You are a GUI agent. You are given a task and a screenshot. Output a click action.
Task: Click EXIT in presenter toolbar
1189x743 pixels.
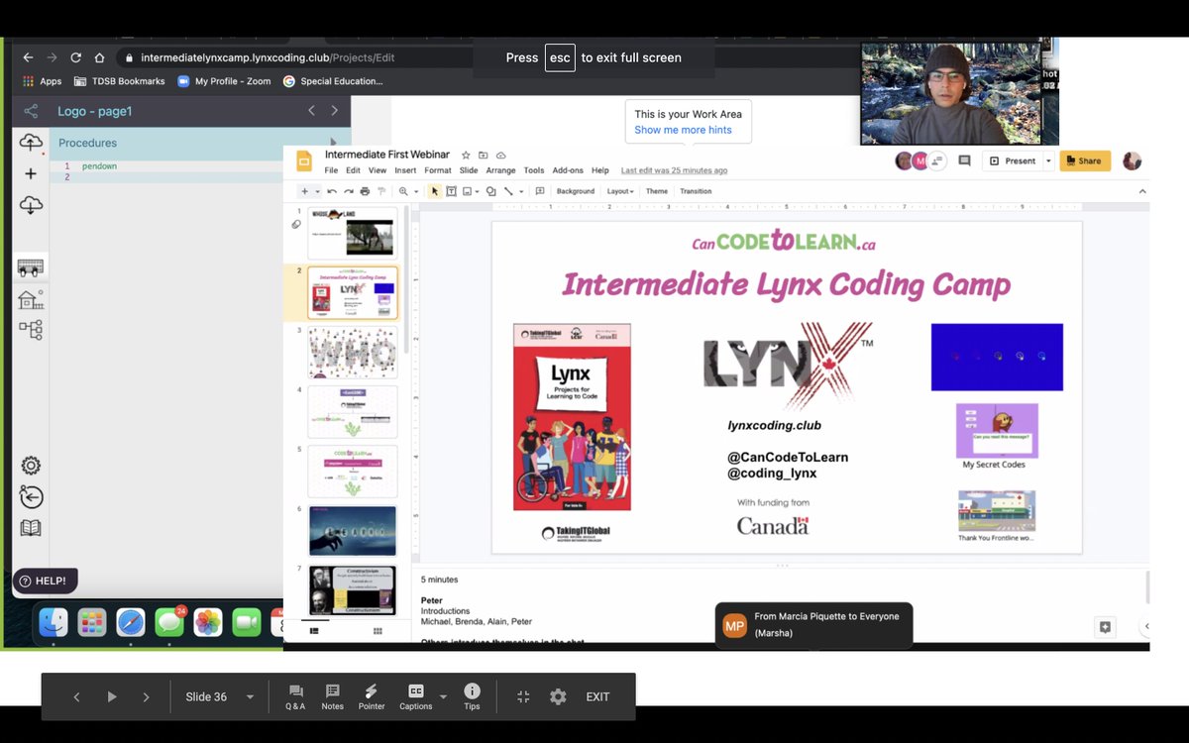tap(597, 696)
